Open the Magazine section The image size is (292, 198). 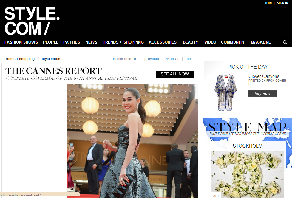[x=261, y=42]
